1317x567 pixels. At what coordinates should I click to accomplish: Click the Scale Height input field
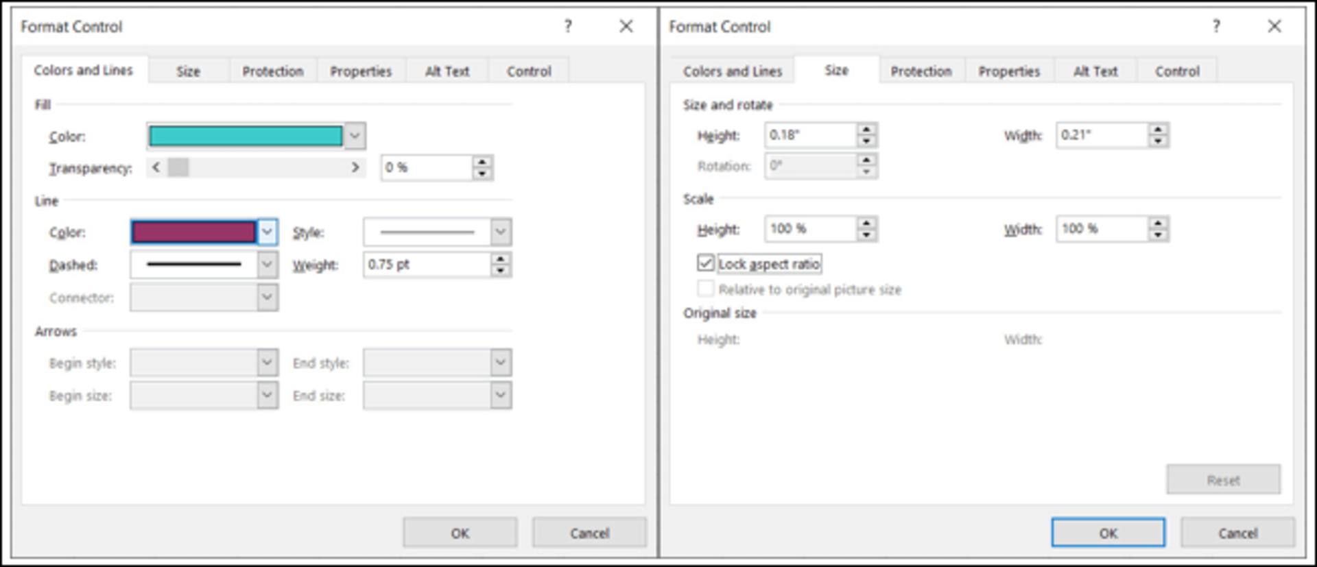pyautogui.click(x=811, y=229)
